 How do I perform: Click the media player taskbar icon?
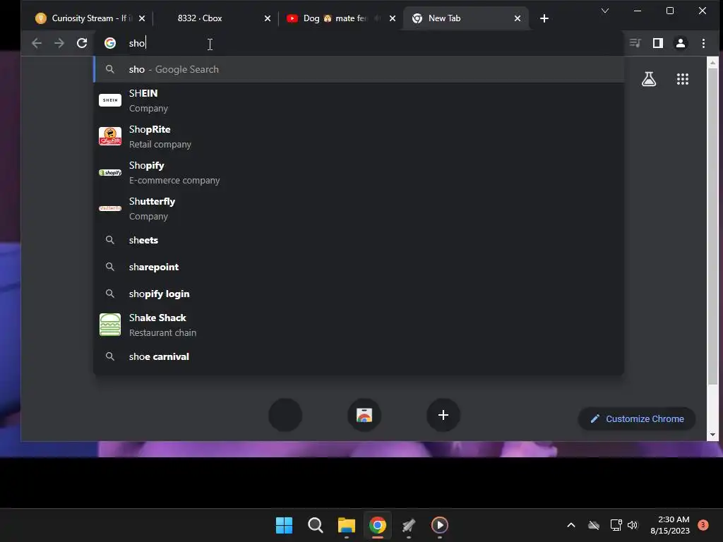click(x=439, y=525)
